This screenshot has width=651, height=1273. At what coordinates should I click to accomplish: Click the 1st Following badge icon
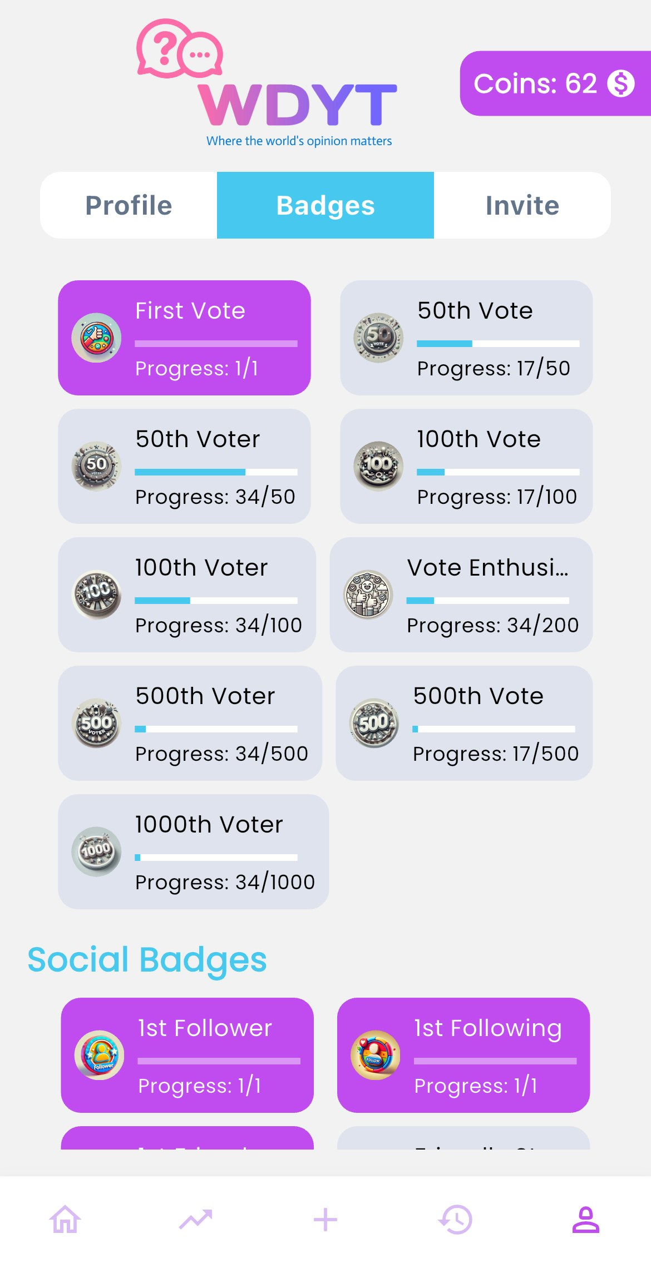point(375,1055)
